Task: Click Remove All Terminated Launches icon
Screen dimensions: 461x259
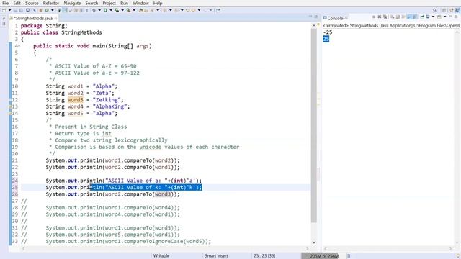Action: coord(385,17)
